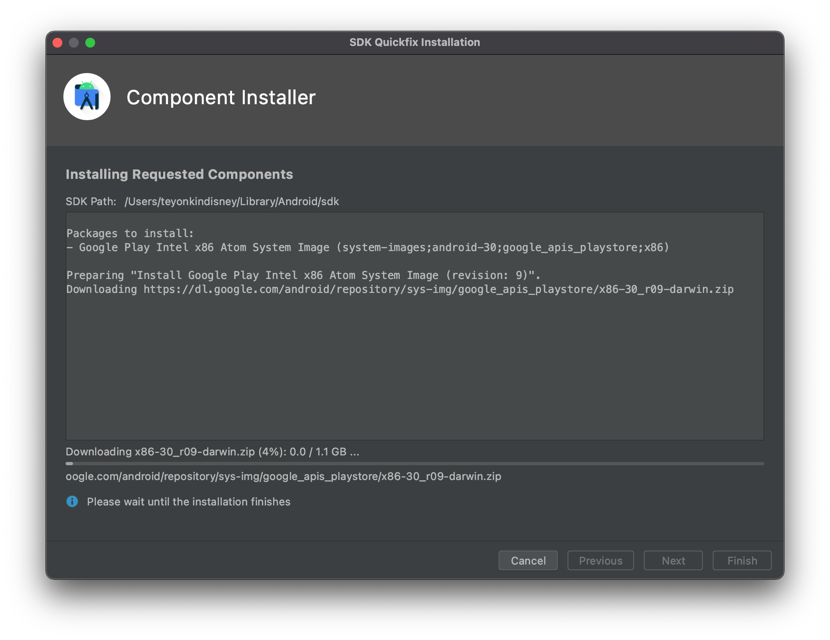830x640 pixels.
Task: Maximize the window with the green button
Action: 90,43
